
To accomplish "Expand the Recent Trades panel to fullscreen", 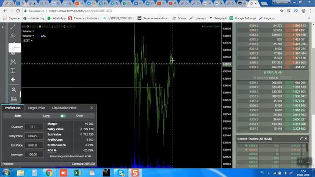I will pos(301,139).
